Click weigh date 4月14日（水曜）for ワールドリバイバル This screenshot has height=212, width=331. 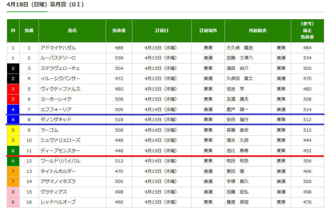[x=161, y=161]
